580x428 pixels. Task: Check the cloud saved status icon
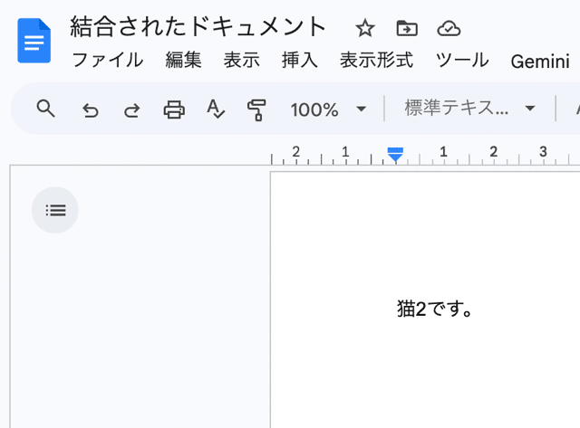449,28
